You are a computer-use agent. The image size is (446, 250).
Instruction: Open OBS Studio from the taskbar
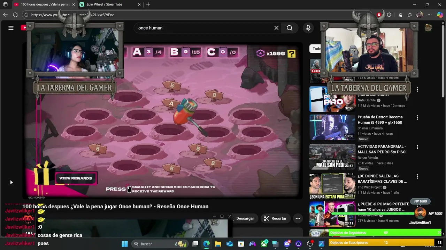pyautogui.click(x=310, y=244)
